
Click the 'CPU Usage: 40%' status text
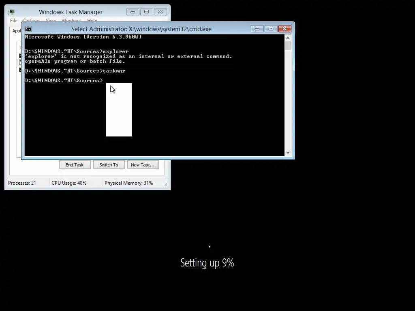point(69,183)
